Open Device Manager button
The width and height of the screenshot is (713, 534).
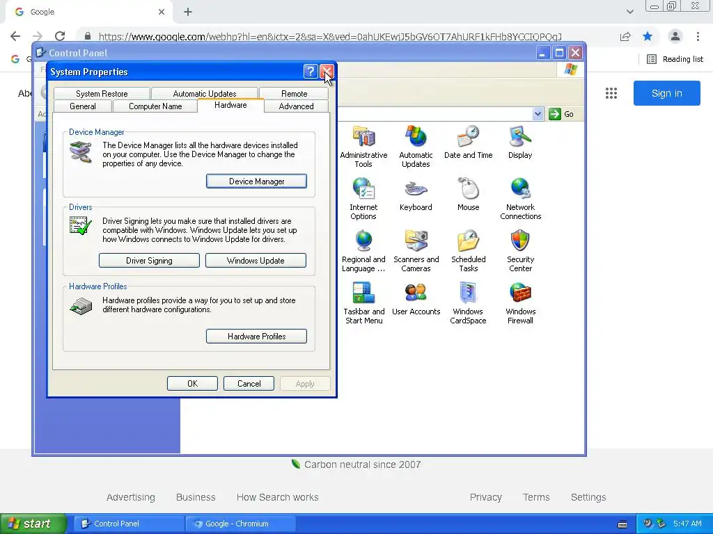click(256, 181)
